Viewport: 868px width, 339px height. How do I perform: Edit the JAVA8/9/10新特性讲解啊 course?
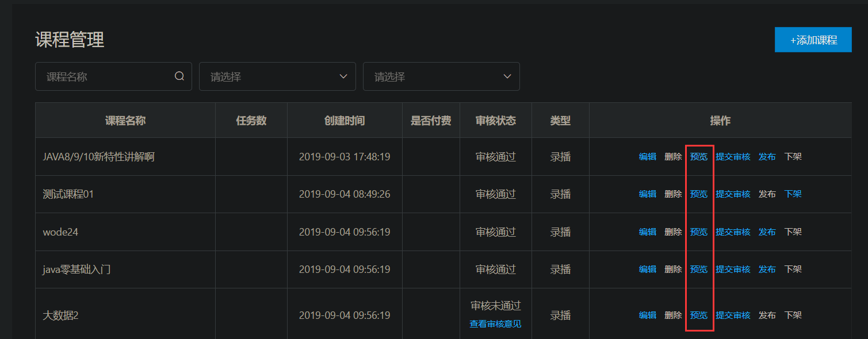click(647, 157)
